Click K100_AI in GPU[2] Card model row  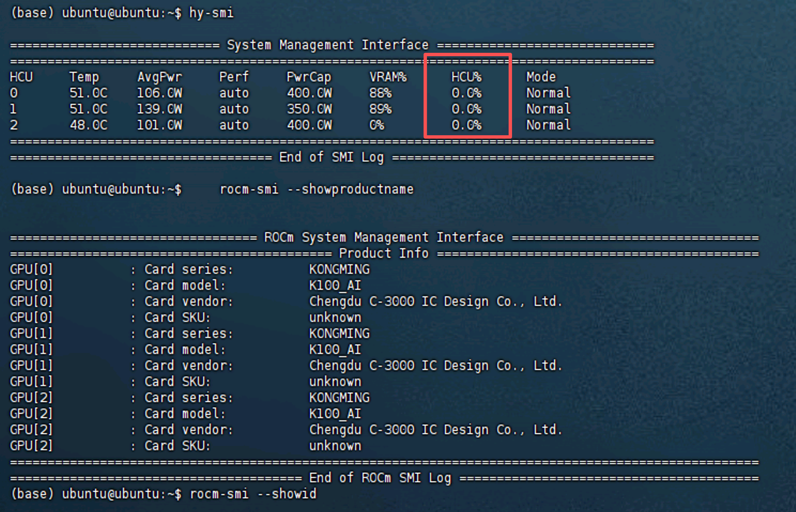click(335, 414)
